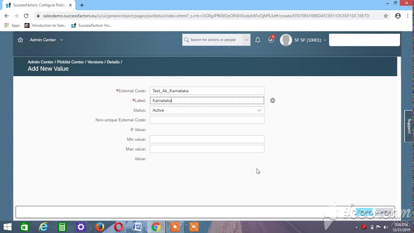Click the Max value input field

[207, 149]
